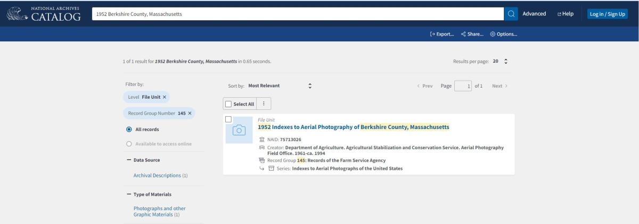Open the Export menu
This screenshot has height=224, width=639.
click(x=442, y=34)
